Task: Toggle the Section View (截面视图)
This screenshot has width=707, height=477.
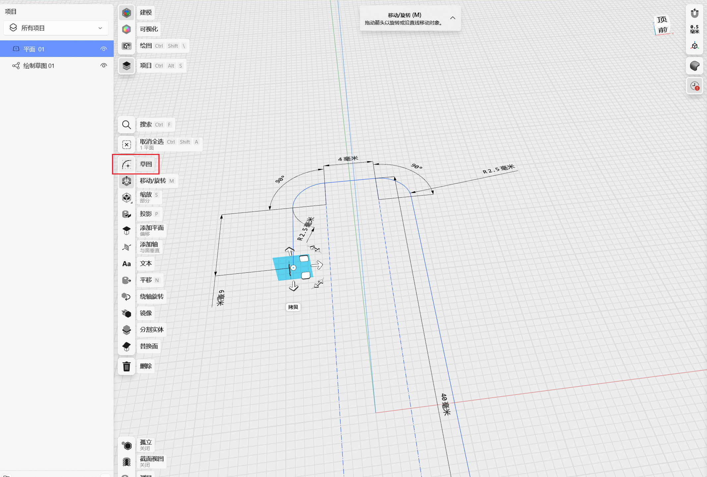Action: tap(127, 461)
